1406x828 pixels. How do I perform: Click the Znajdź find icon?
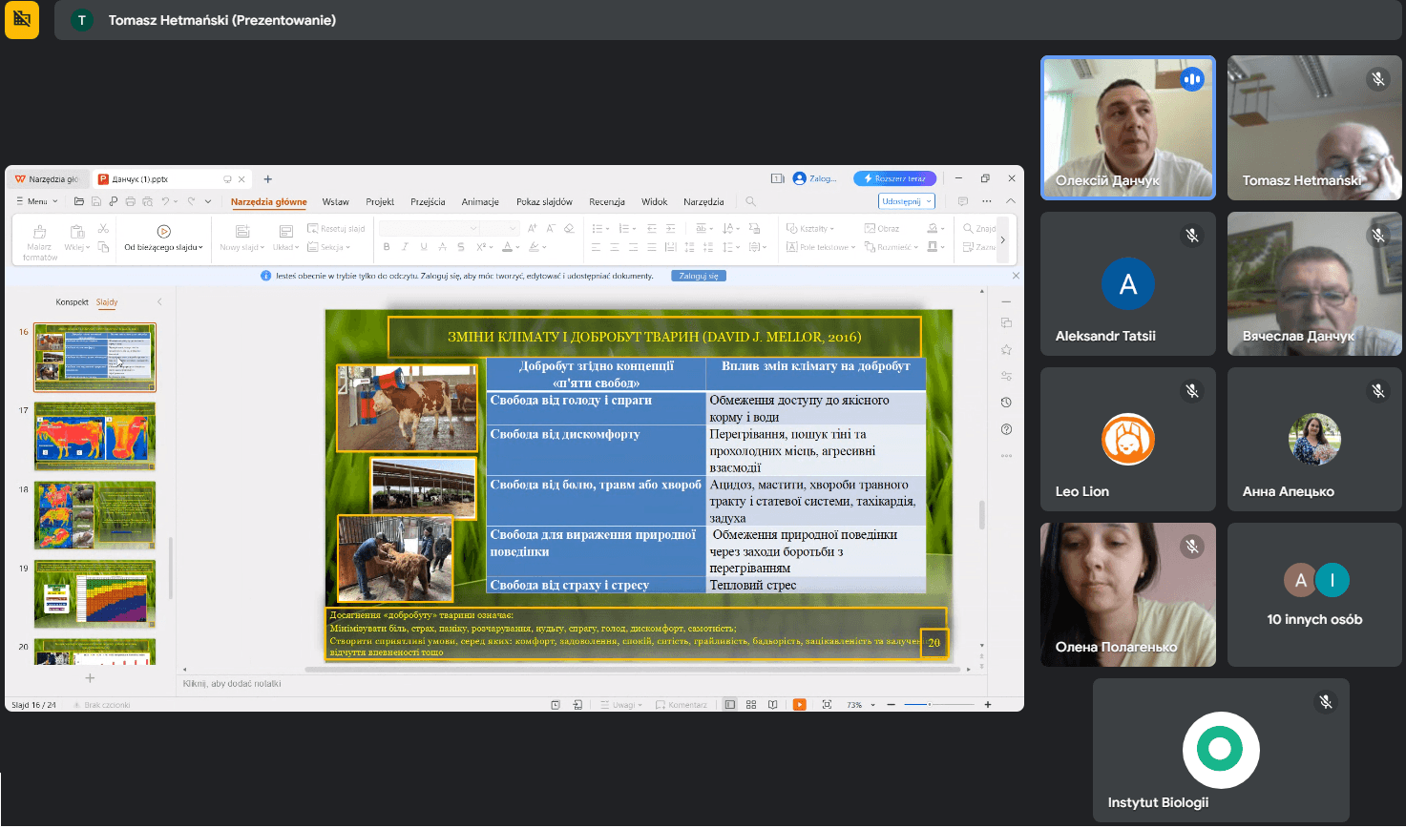pyautogui.click(x=968, y=228)
